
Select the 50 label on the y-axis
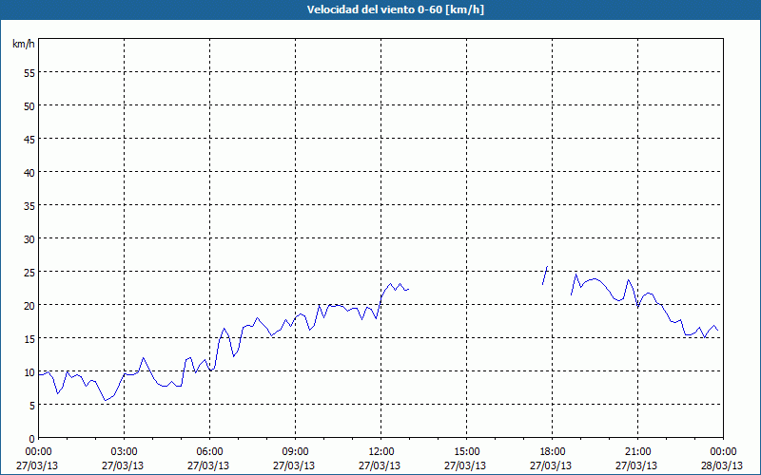tap(29, 106)
